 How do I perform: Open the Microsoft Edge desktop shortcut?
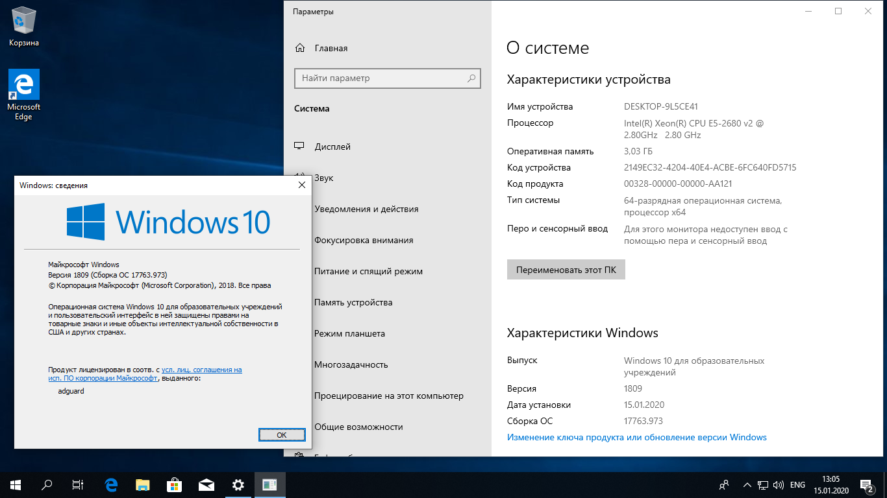pos(24,95)
